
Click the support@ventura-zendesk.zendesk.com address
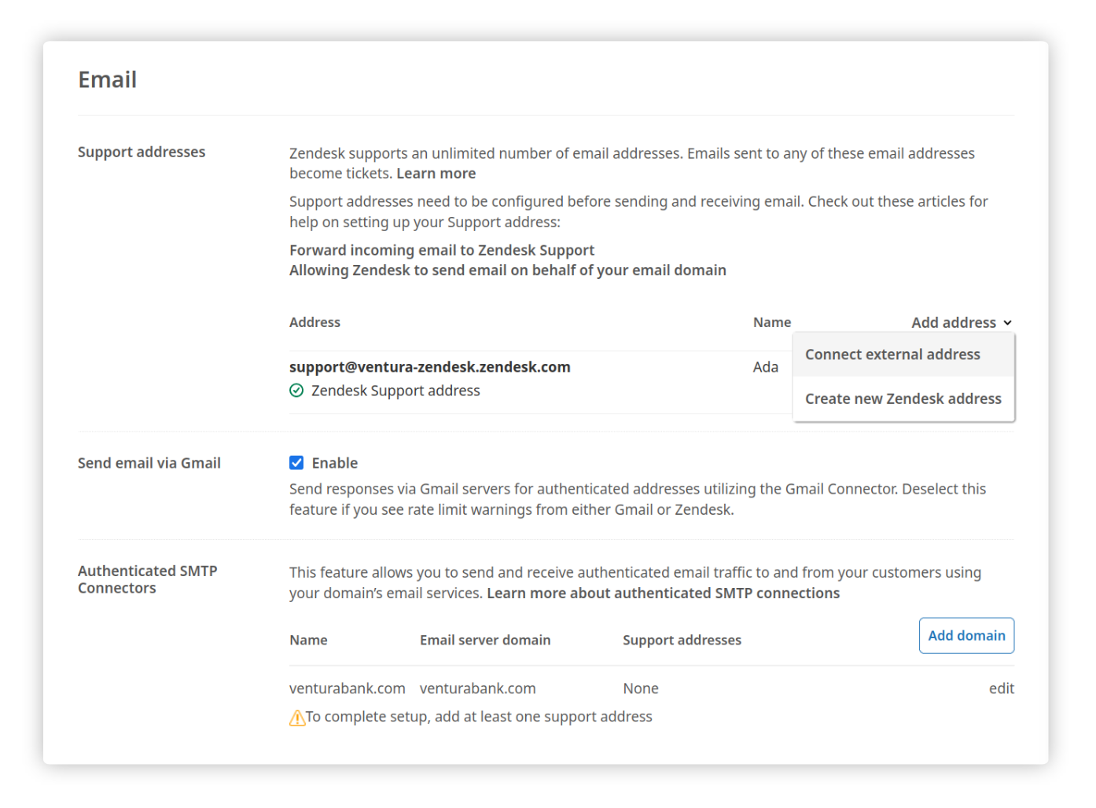pyautogui.click(x=430, y=367)
